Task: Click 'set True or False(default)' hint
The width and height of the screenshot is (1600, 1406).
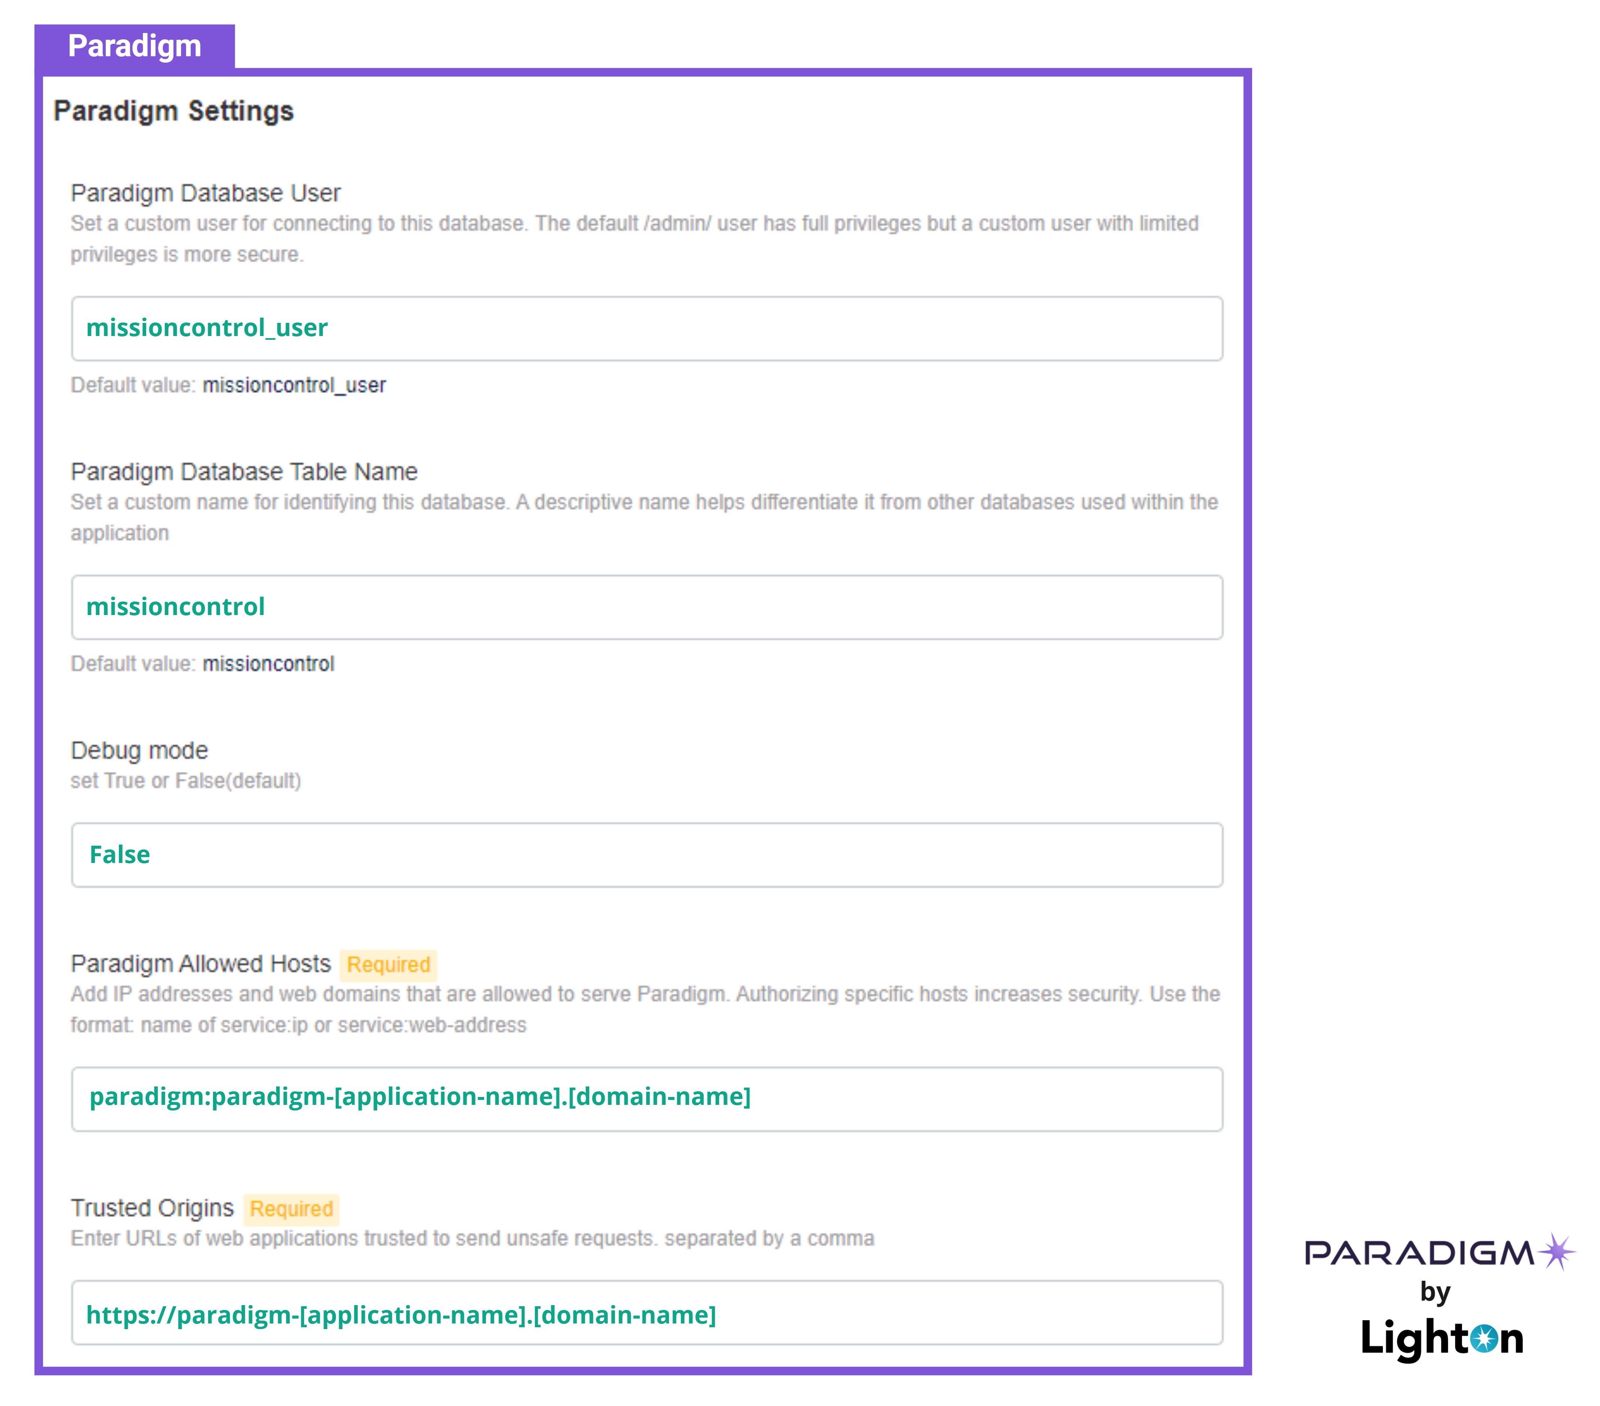Action: 186,780
